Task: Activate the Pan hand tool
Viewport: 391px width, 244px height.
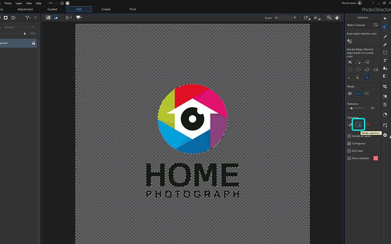Action: [337, 18]
